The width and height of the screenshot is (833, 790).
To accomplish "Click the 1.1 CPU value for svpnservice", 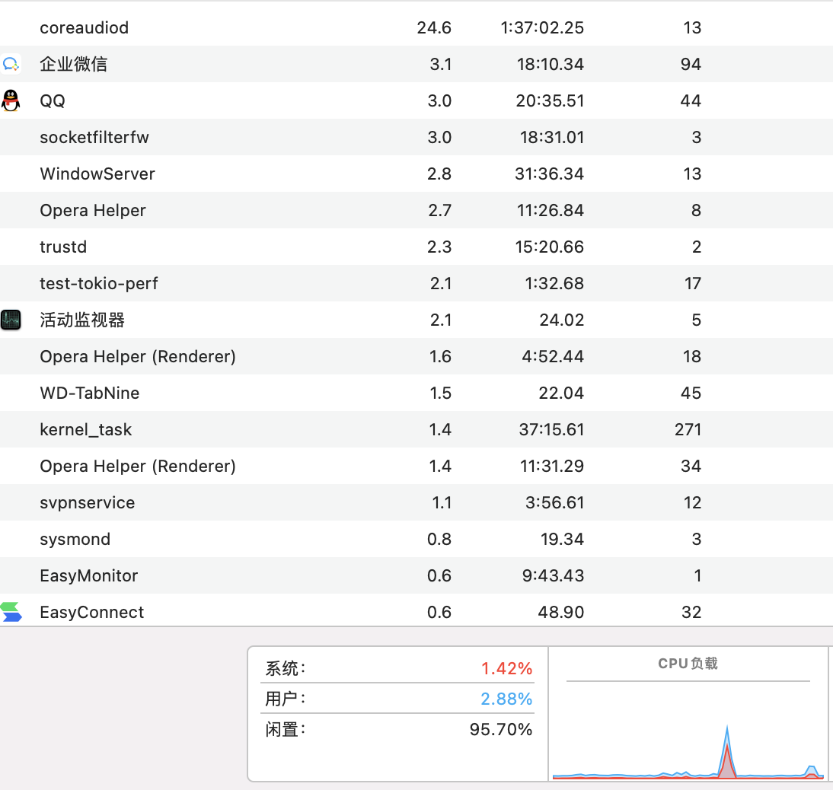I will [x=442, y=503].
